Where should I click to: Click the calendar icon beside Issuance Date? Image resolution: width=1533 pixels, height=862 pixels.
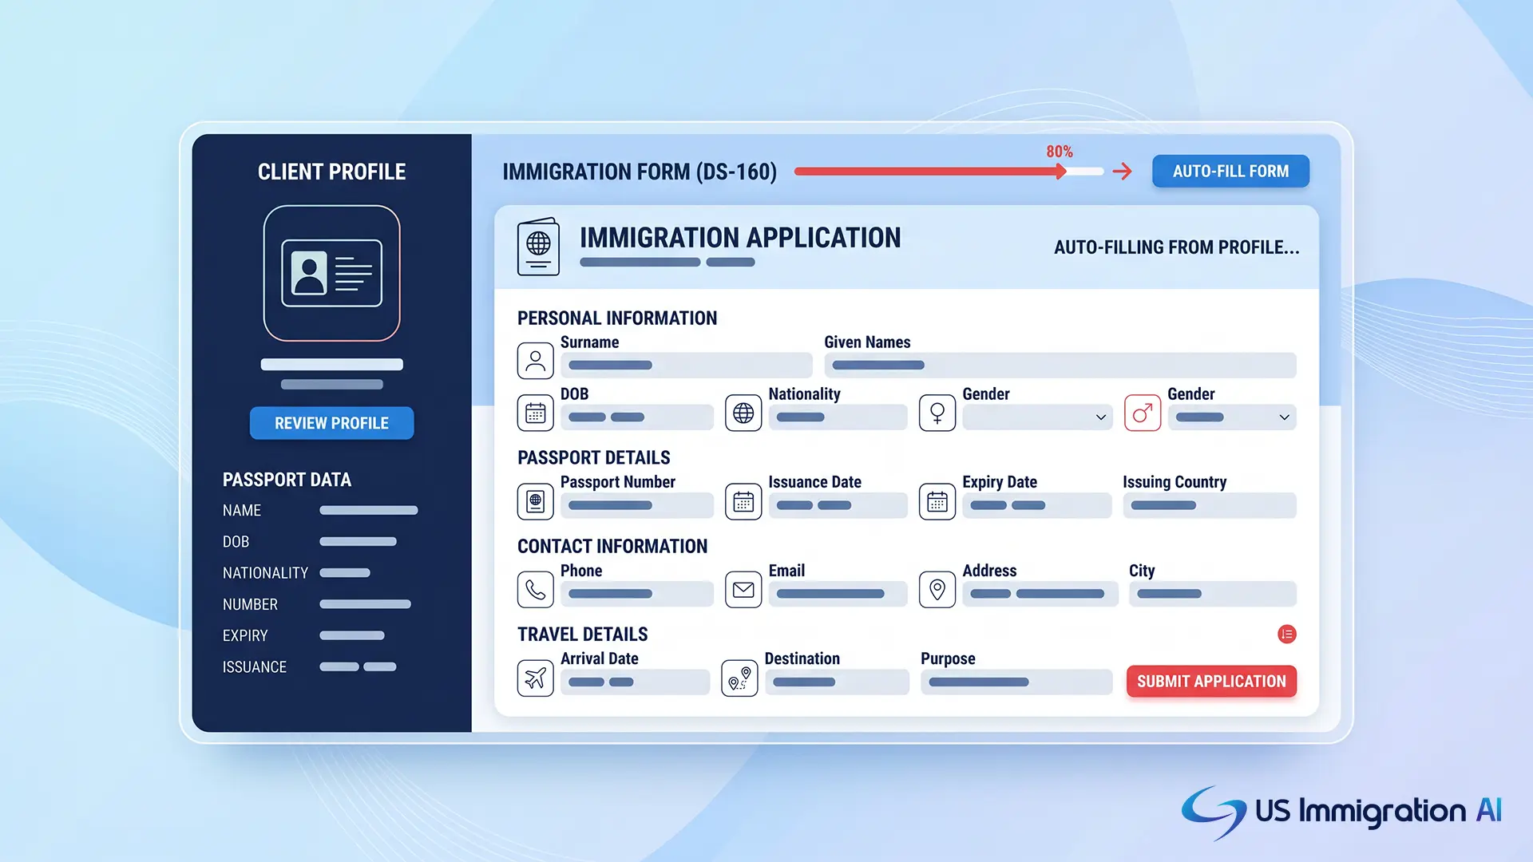point(743,501)
